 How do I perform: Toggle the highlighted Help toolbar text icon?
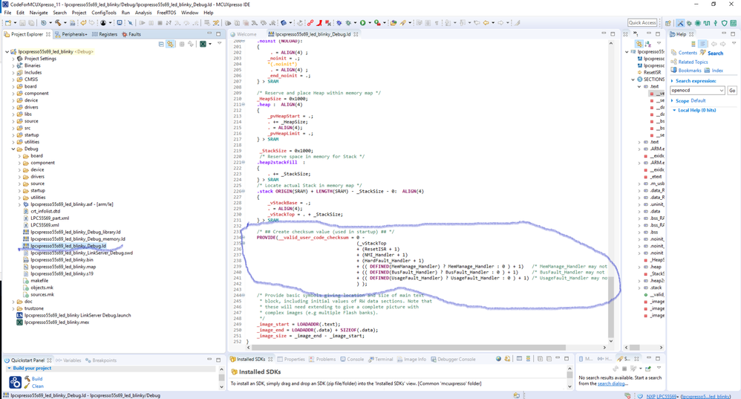pyautogui.click(x=702, y=44)
